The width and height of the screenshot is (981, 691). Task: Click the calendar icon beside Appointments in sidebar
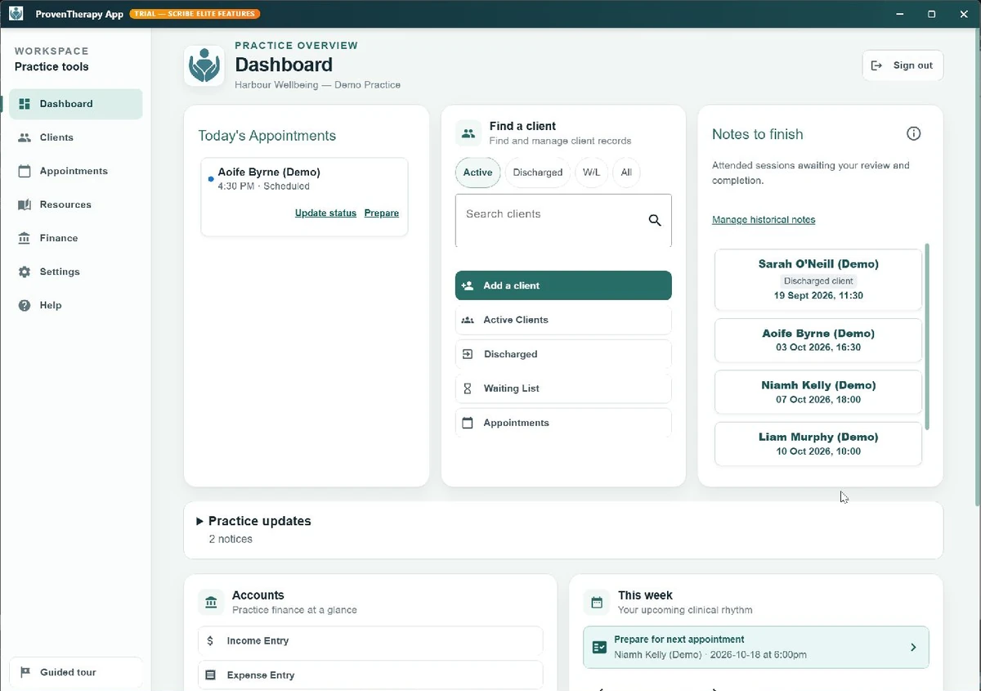25,171
